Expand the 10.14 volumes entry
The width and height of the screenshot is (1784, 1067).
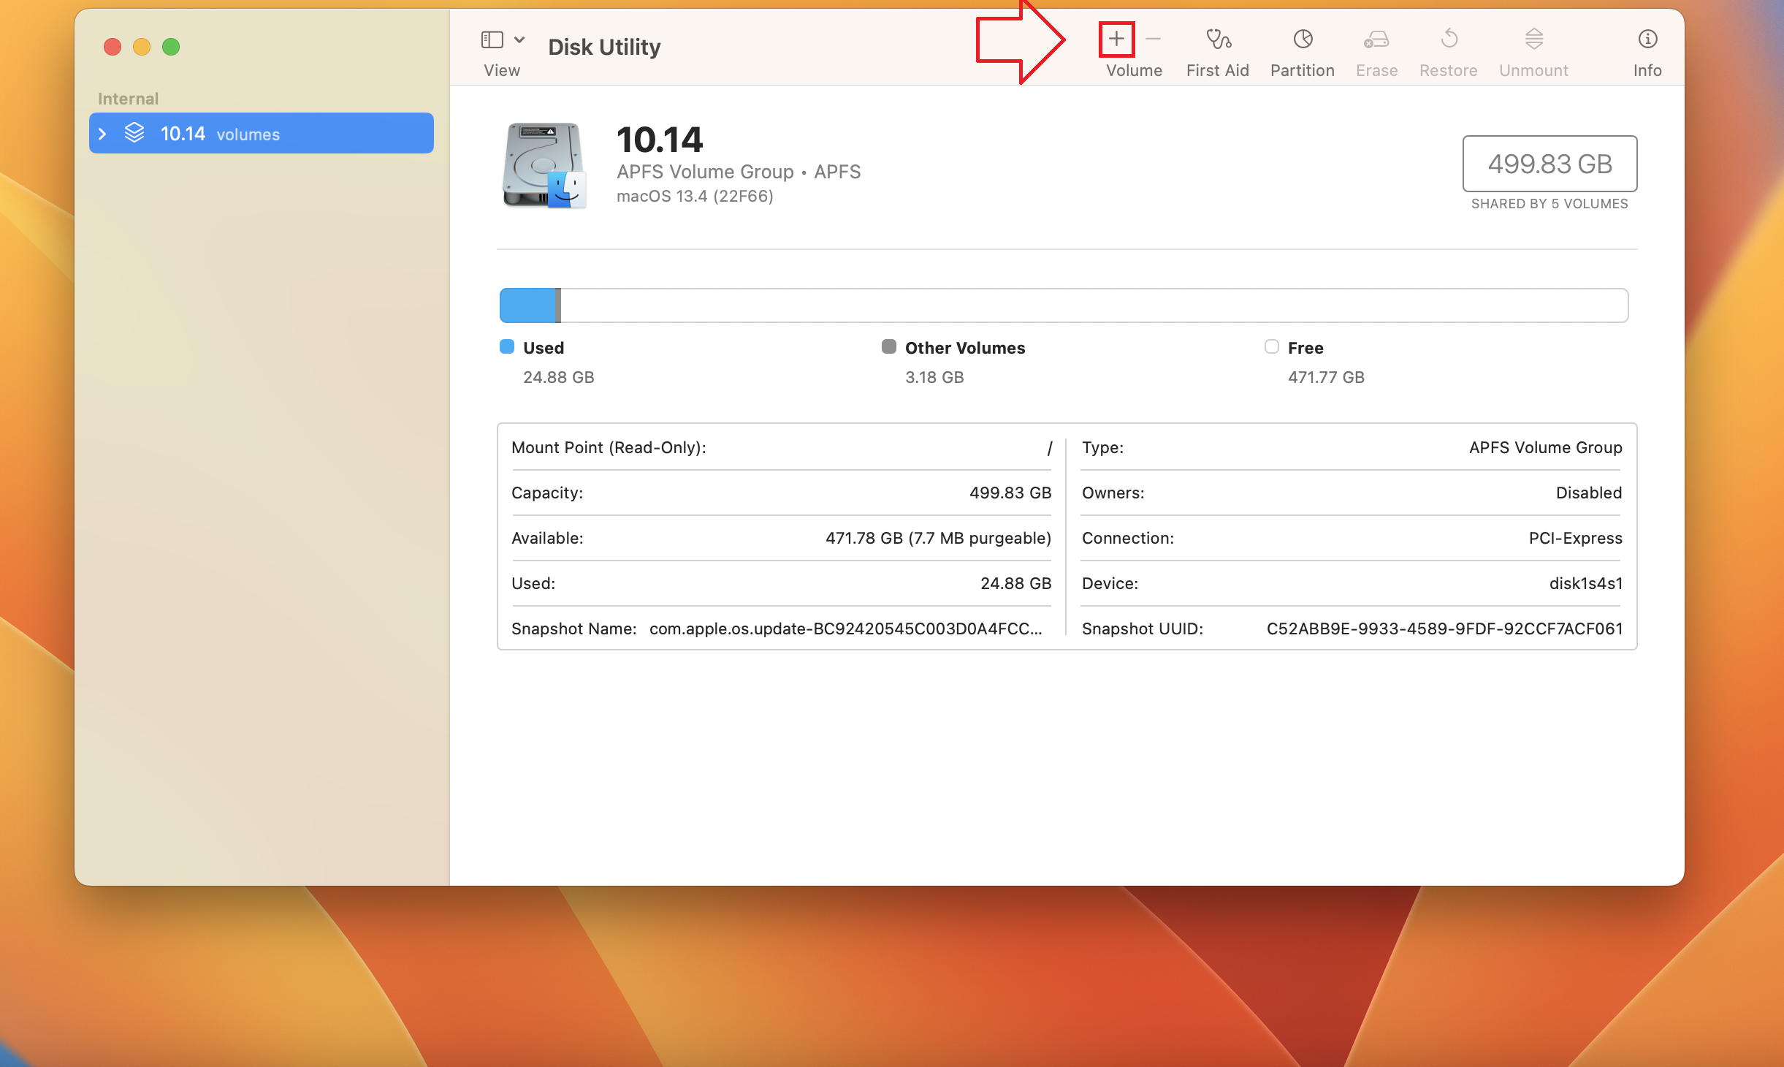pos(102,133)
